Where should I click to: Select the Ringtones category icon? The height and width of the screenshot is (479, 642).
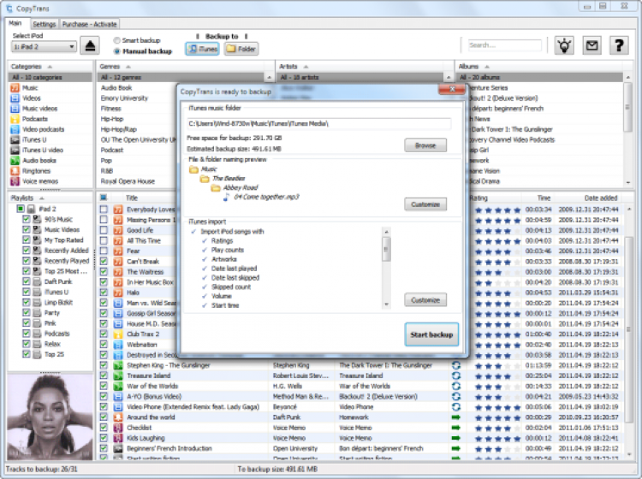click(15, 171)
